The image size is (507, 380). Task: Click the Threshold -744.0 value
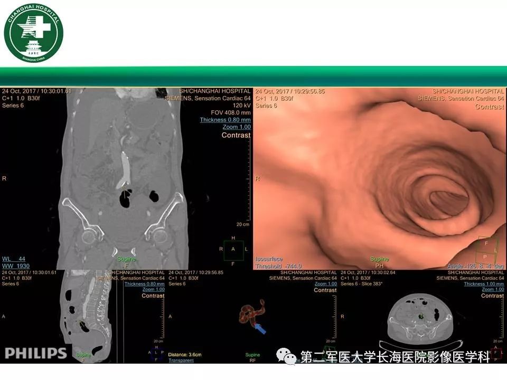278,266
